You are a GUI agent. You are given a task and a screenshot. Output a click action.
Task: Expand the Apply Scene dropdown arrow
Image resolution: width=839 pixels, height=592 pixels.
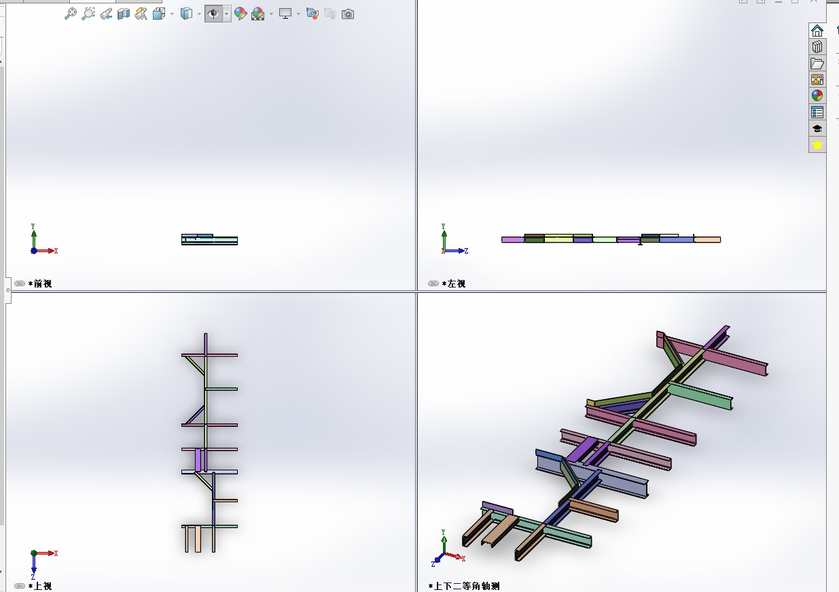tap(271, 14)
